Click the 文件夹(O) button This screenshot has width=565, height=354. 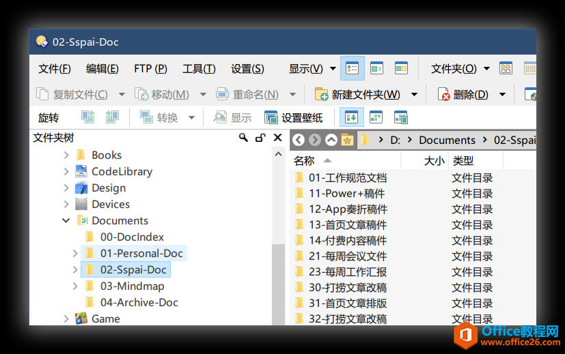(x=454, y=68)
